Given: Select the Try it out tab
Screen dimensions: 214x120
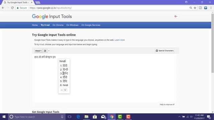Looking at the screenshot, I should pos(45,25).
